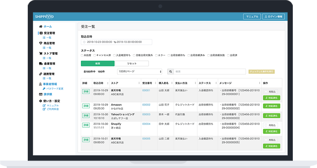Screen dimensions: 317x168
Task: Click the link icon beside 連携管理
Action: pos(41,74)
